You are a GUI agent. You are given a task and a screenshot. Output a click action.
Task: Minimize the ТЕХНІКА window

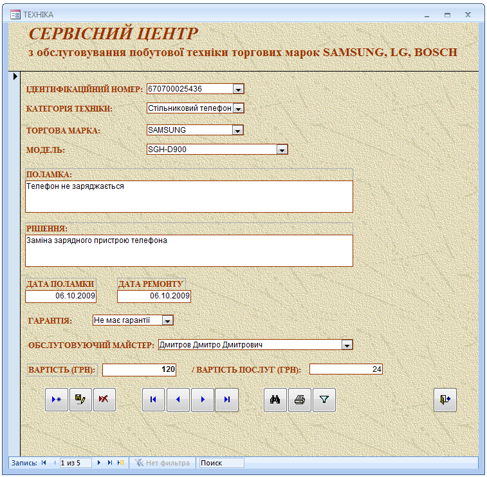[427, 15]
